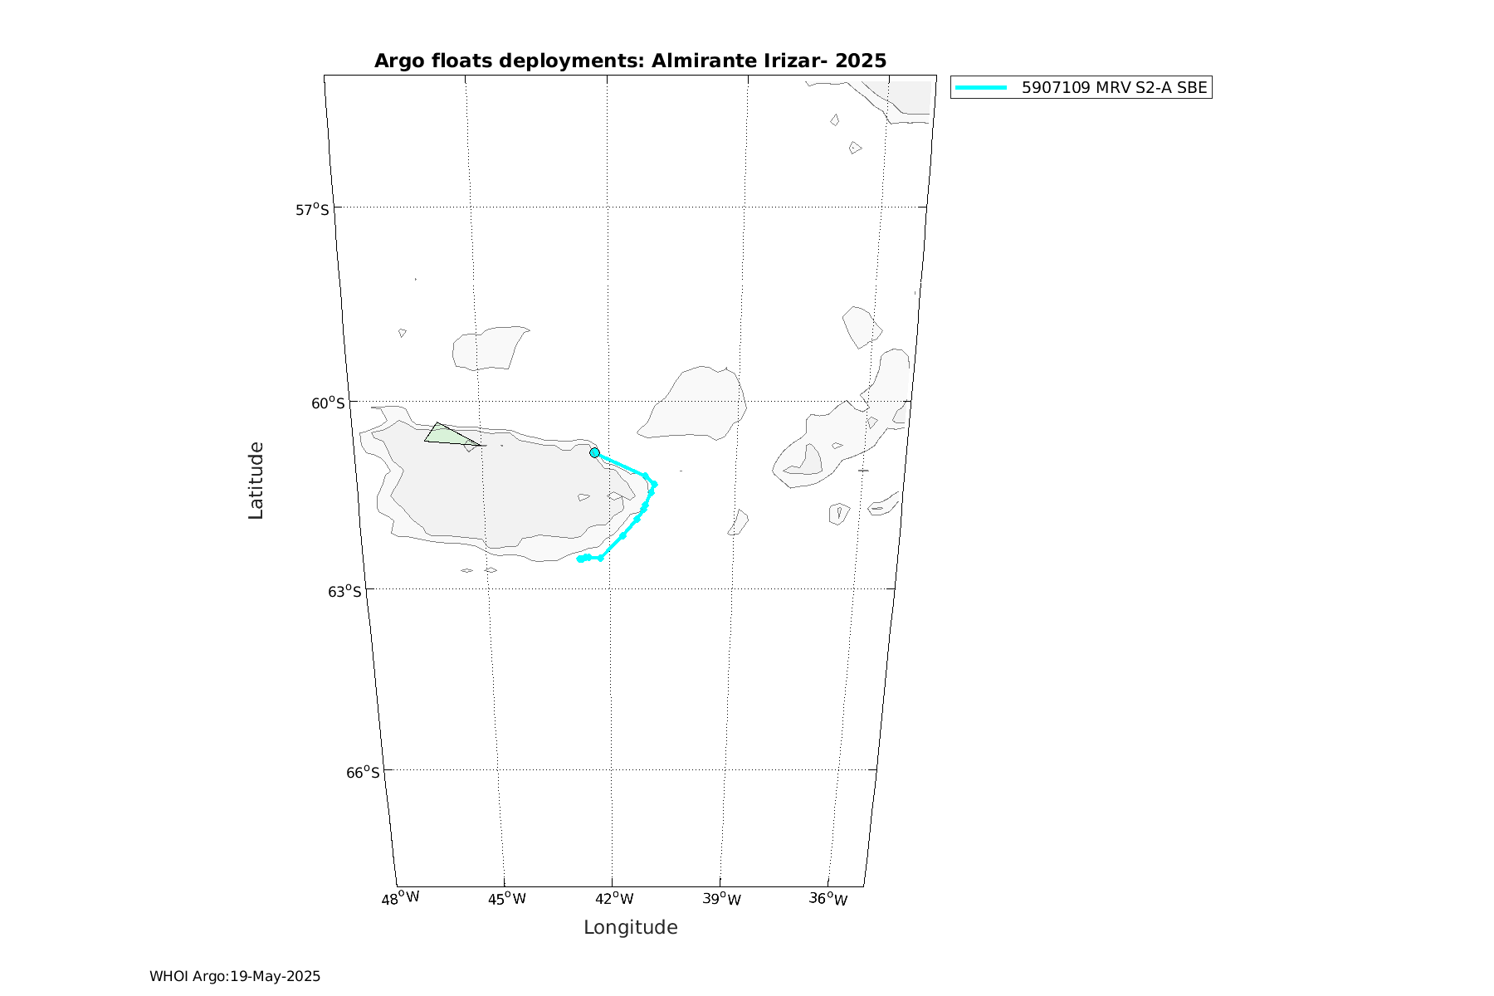The width and height of the screenshot is (1494, 996).
Task: Click the 'Longitude' axis label
Action: [x=631, y=927]
